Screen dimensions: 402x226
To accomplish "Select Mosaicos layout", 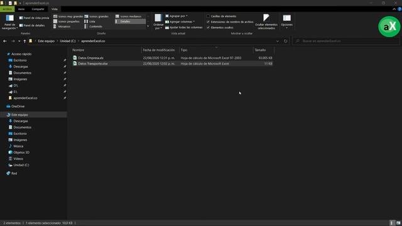I will pyautogui.click(x=62, y=26).
